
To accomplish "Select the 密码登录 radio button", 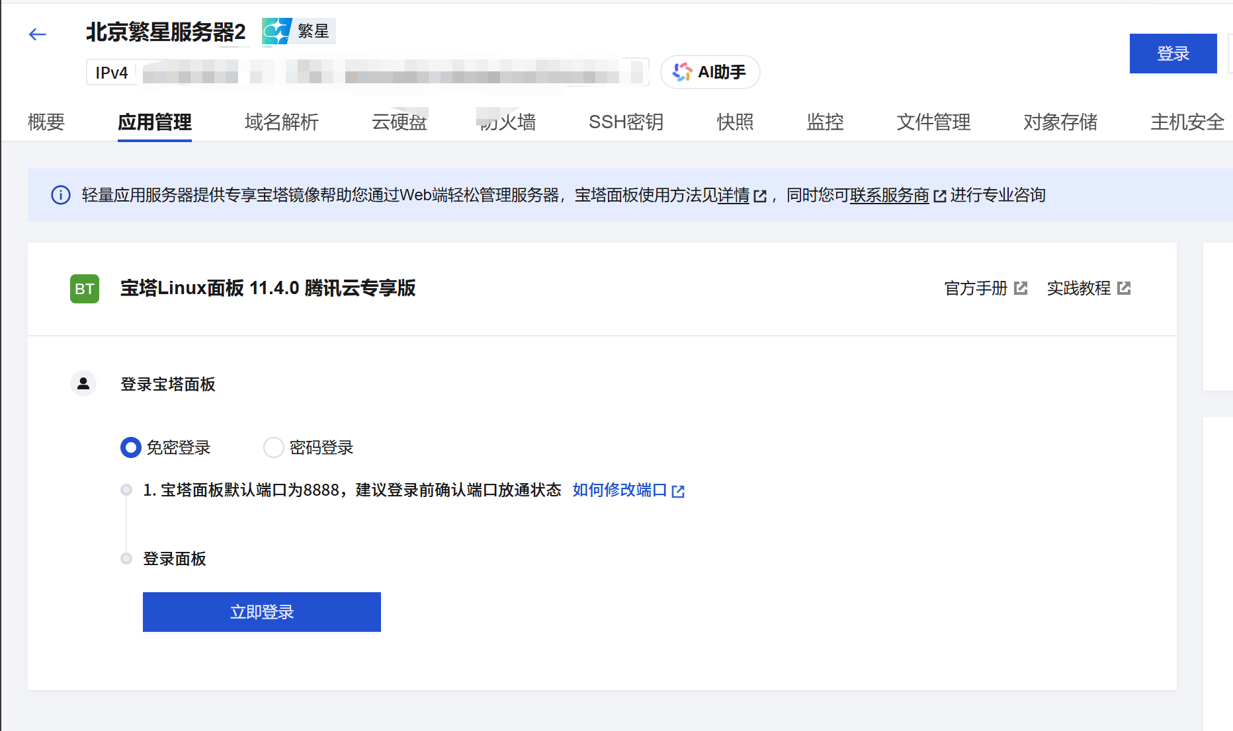I will [274, 447].
